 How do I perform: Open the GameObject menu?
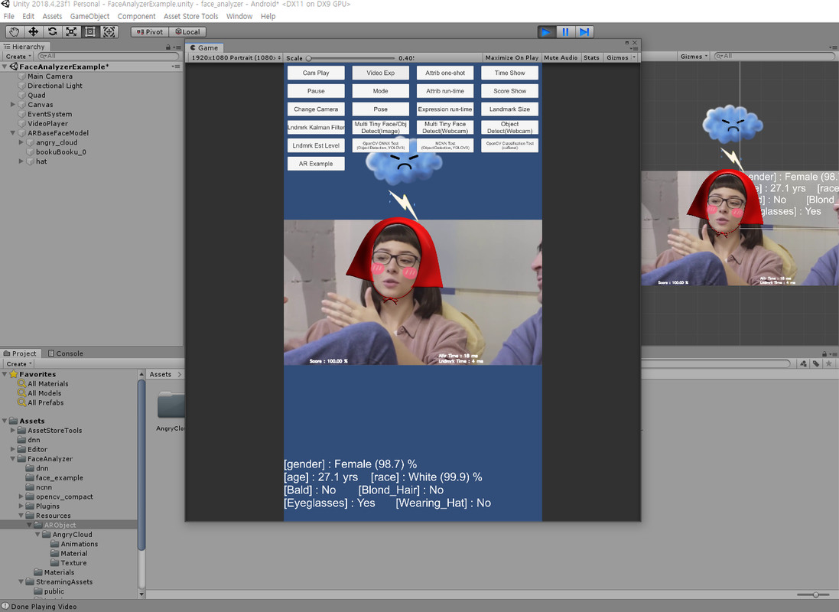90,17
